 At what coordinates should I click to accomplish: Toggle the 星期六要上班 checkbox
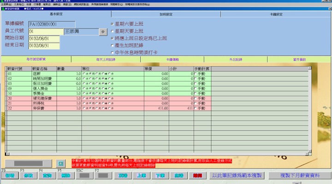[x=112, y=23]
